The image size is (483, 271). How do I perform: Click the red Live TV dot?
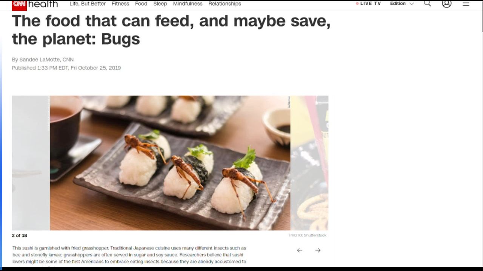(x=357, y=3)
